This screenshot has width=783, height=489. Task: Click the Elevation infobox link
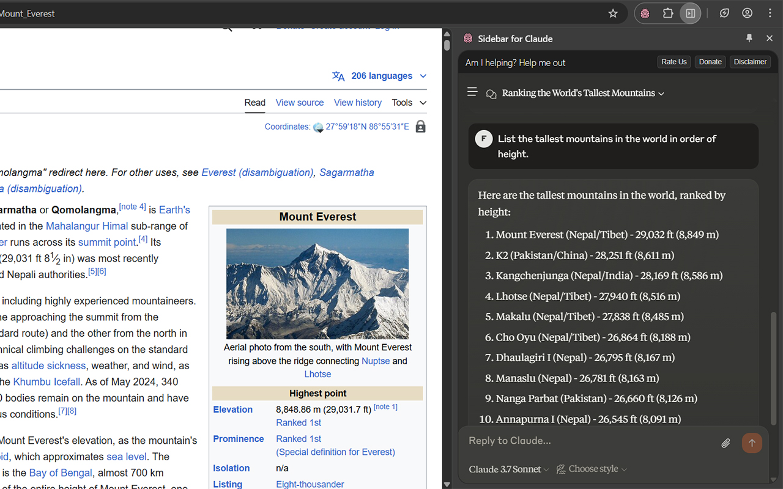point(232,410)
